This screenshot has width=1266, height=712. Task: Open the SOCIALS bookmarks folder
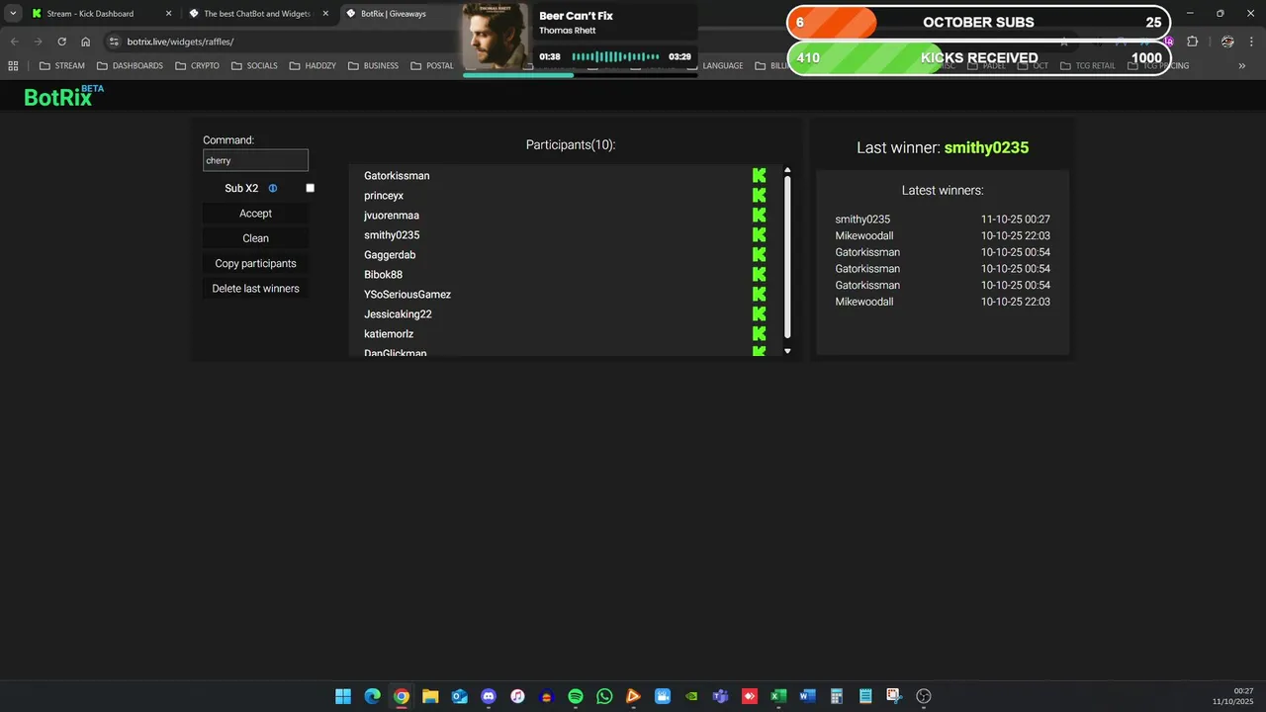(254, 66)
